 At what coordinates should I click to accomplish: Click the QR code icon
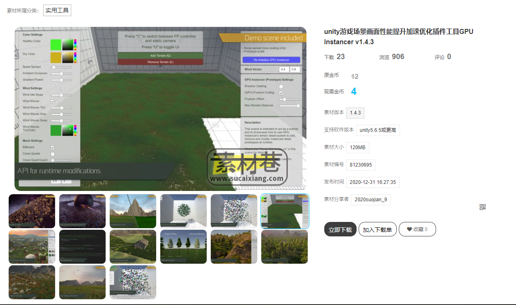coord(482,207)
